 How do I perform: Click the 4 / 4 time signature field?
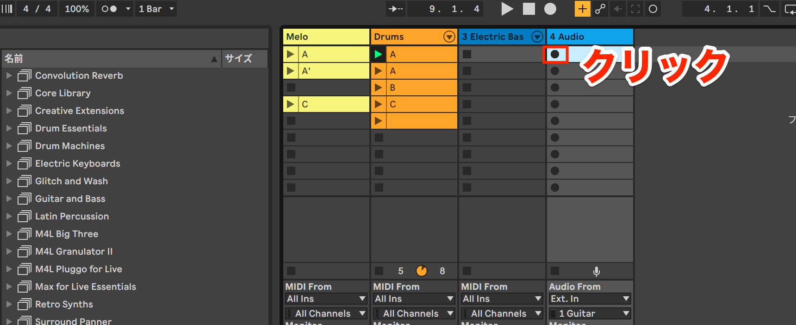coord(37,9)
